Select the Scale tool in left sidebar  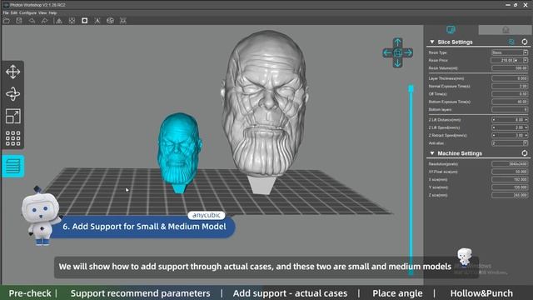(13, 117)
